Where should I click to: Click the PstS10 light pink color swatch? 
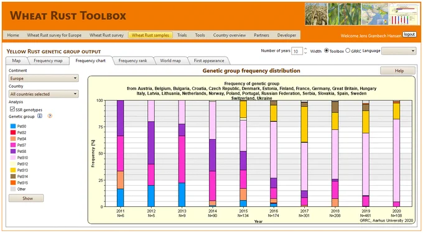[13, 158]
